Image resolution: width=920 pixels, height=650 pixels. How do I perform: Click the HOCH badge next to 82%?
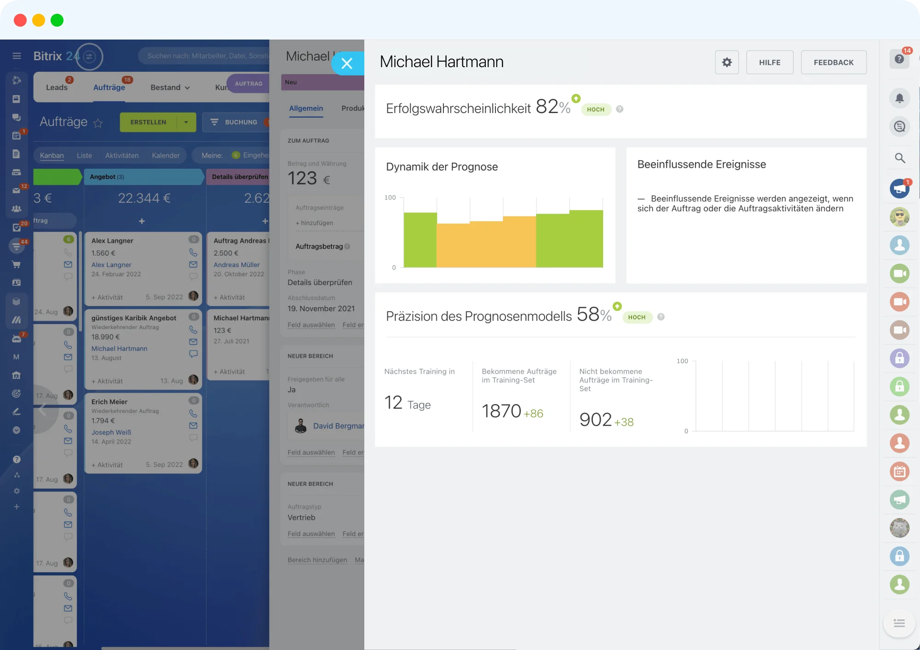point(596,109)
